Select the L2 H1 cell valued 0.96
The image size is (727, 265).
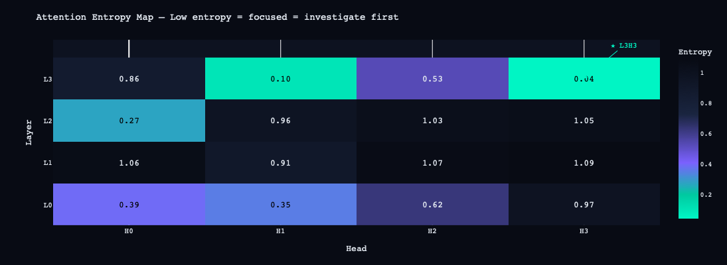[x=281, y=121]
